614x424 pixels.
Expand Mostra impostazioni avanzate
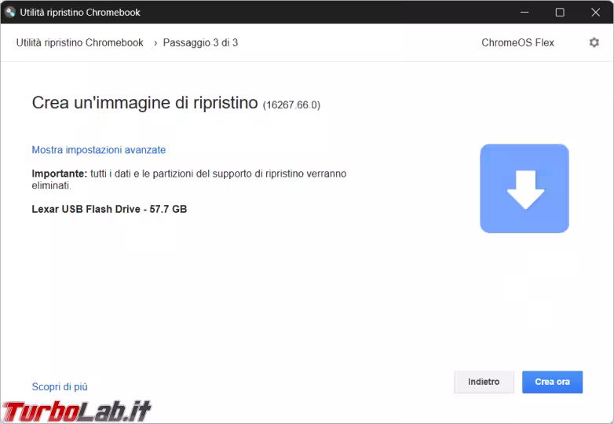pyautogui.click(x=98, y=150)
